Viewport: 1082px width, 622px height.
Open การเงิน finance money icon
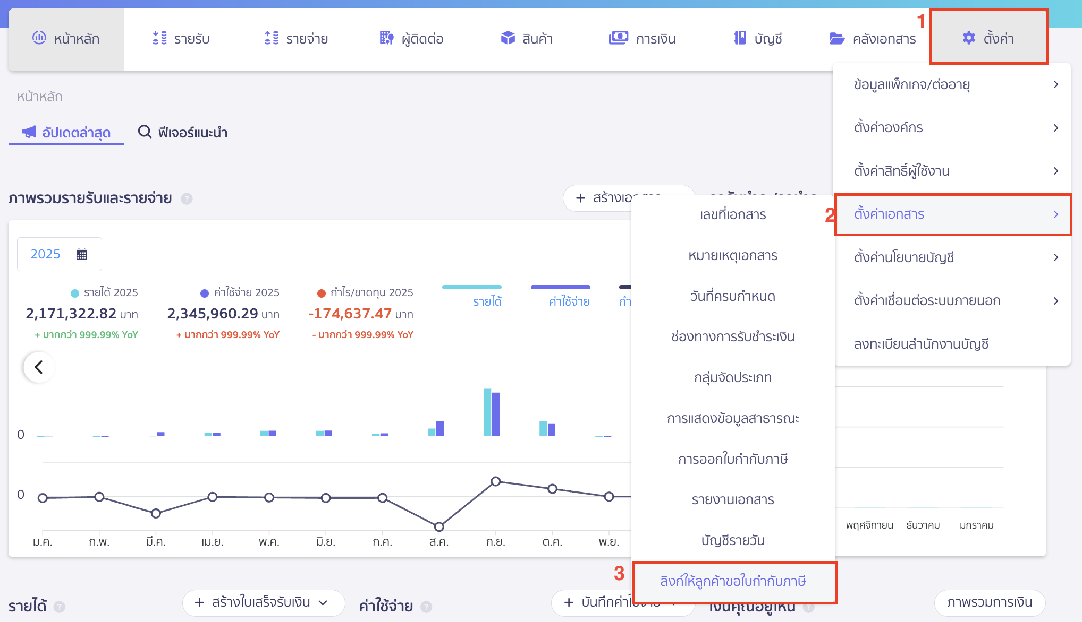[617, 38]
